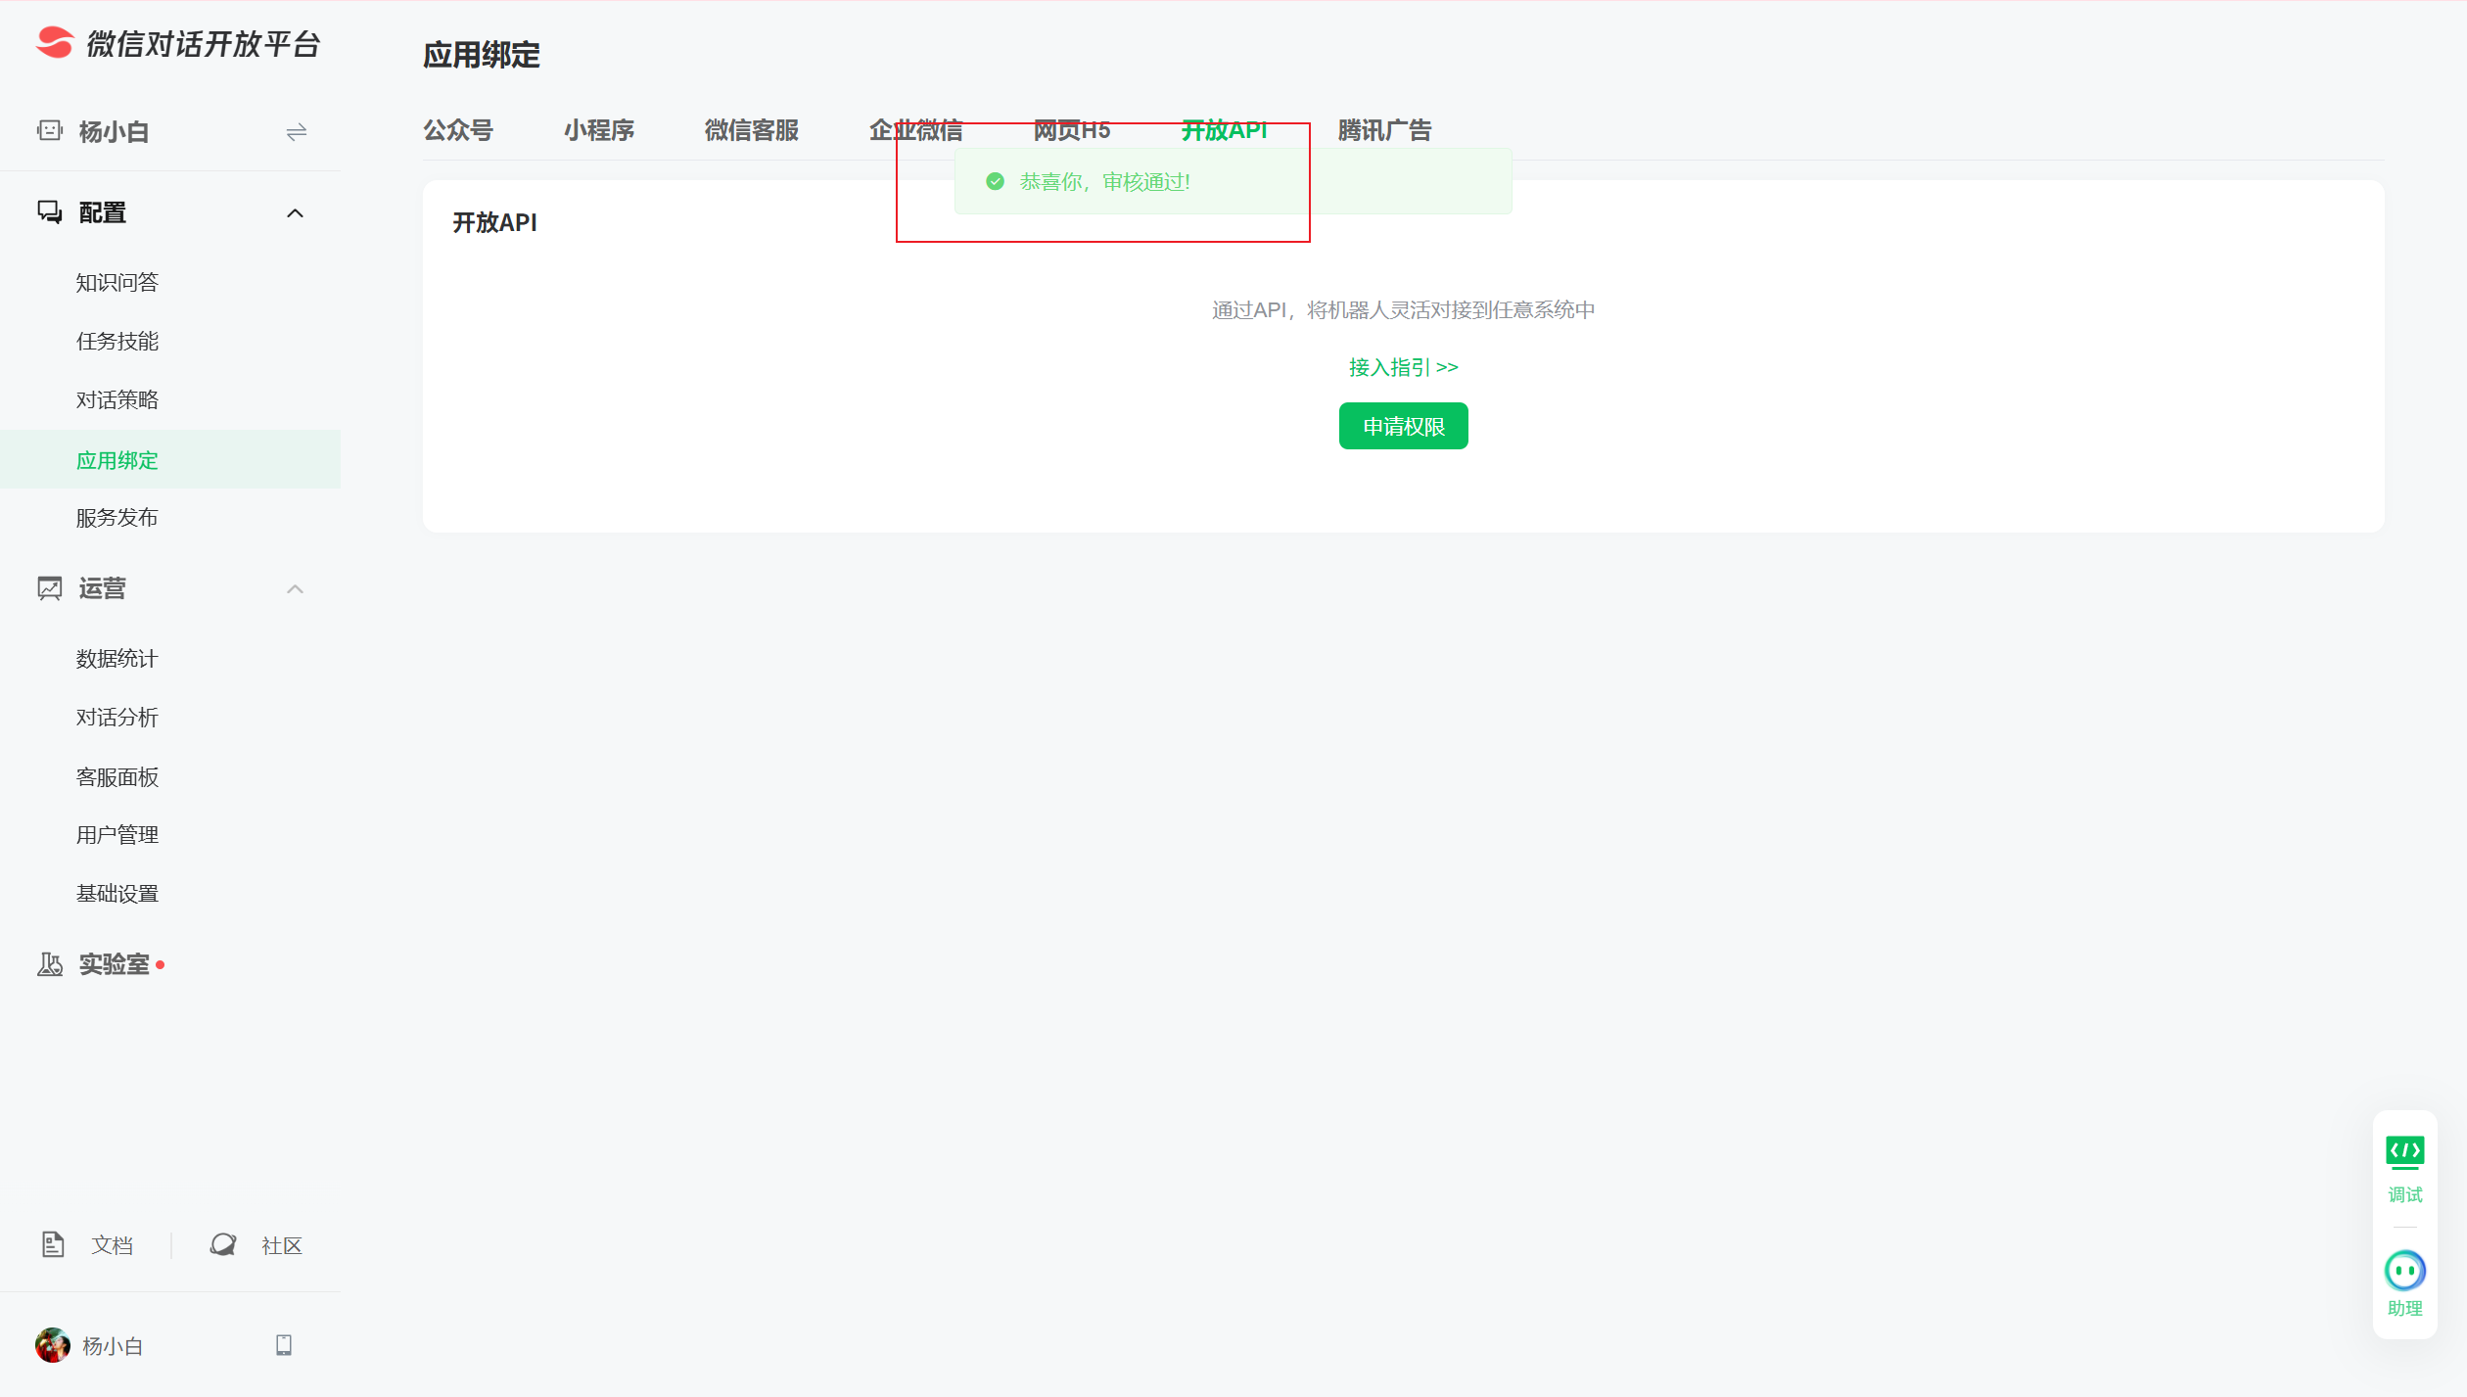Image resolution: width=2467 pixels, height=1397 pixels.
Task: Open 文档 document icon
Action: click(53, 1244)
